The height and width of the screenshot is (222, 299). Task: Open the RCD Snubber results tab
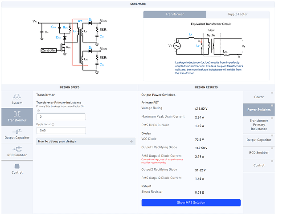(259, 153)
